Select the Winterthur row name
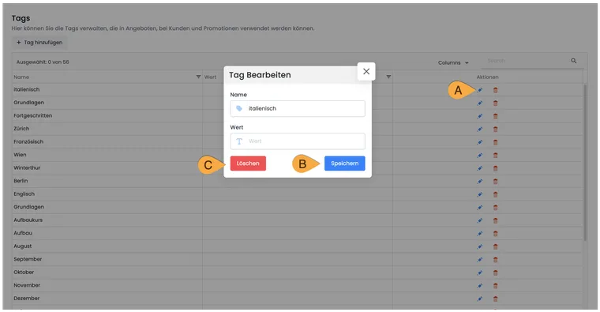600x312 pixels. coord(27,167)
